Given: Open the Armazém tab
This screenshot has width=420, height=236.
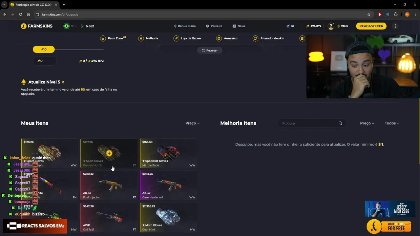Looking at the screenshot, I should 227,38.
